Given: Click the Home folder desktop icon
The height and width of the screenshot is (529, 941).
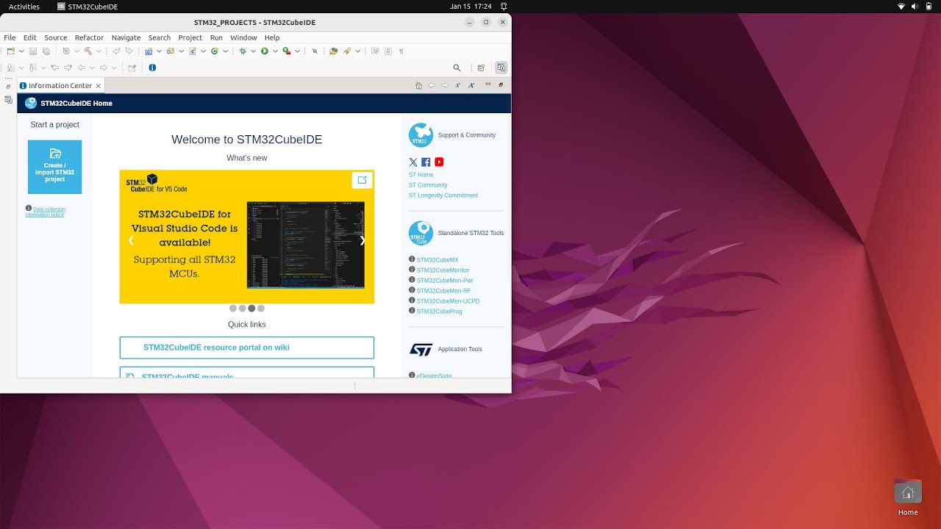Looking at the screenshot, I should coord(908,492).
